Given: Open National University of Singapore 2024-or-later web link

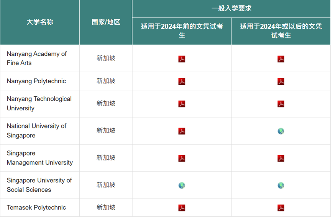Looking at the screenshot, I should [281, 131].
